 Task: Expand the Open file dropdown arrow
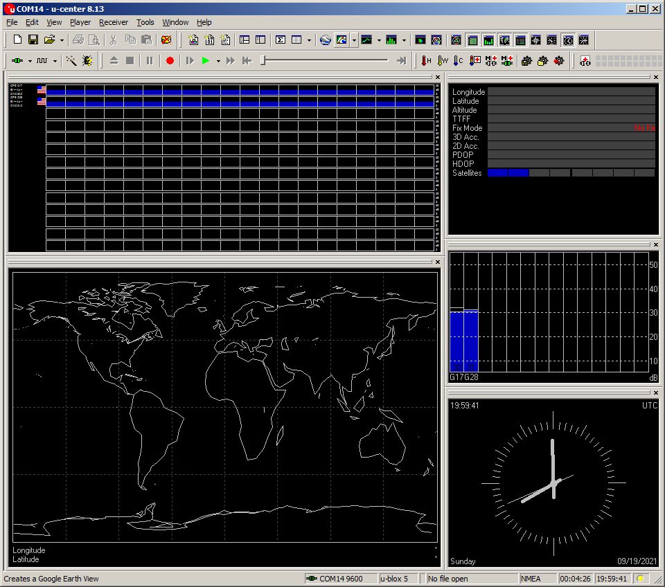click(x=62, y=40)
